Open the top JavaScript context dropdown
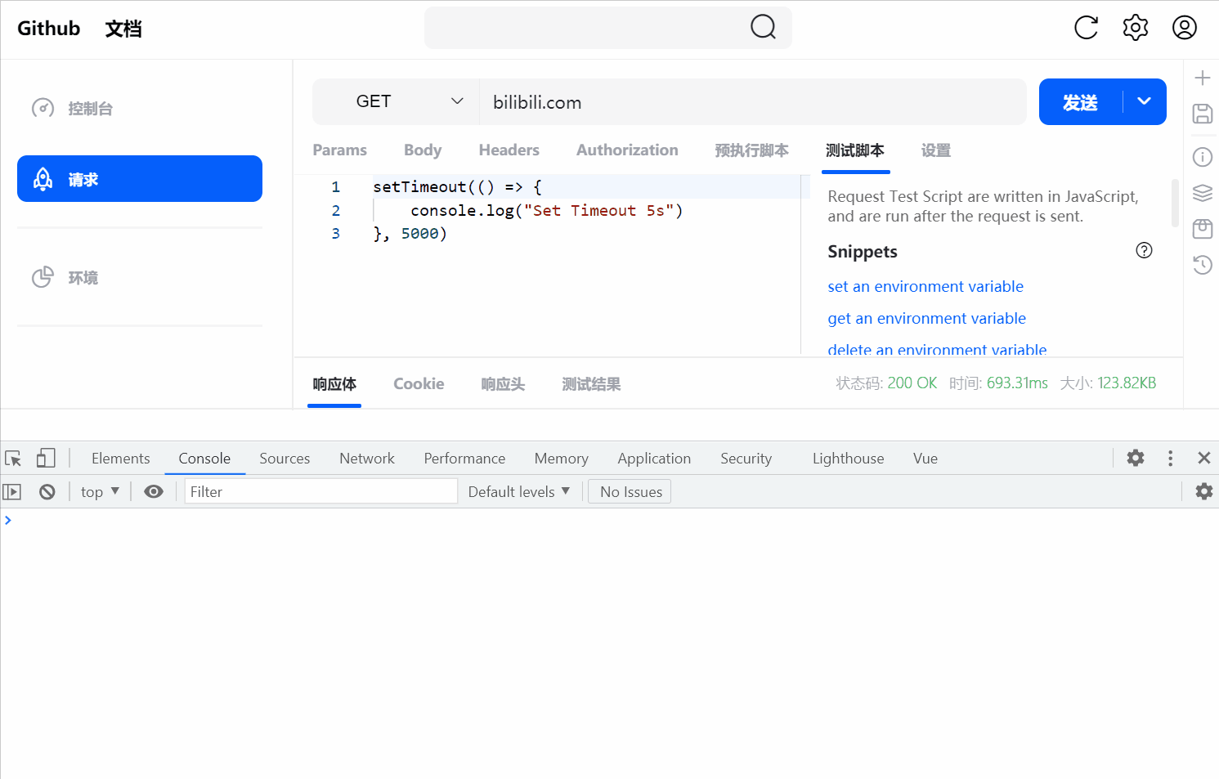Viewport: 1219px width, 779px height. (x=100, y=491)
